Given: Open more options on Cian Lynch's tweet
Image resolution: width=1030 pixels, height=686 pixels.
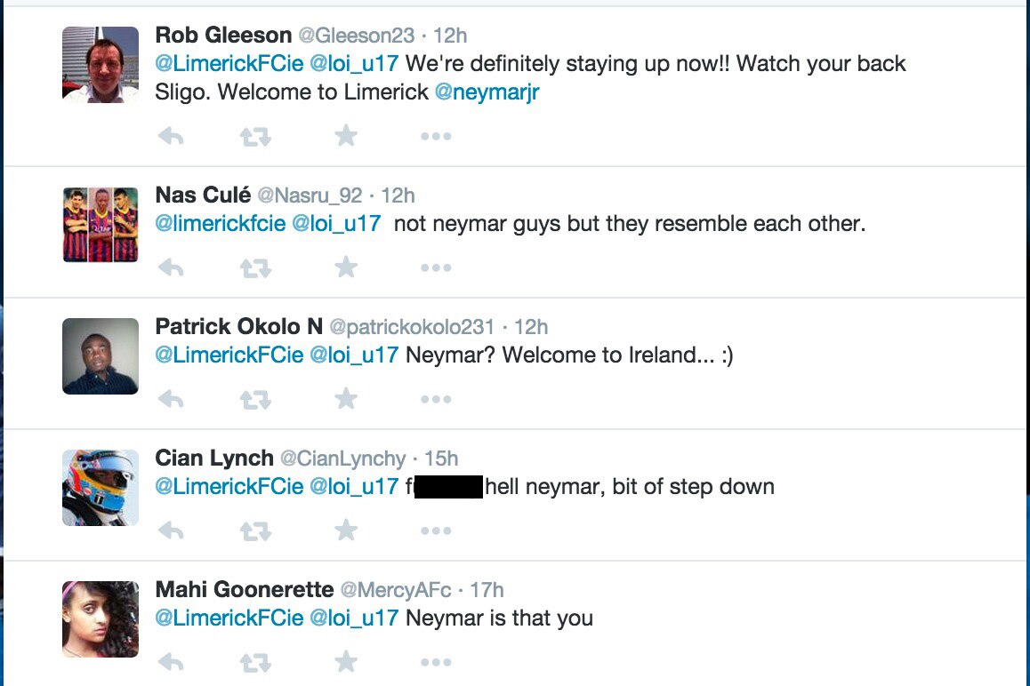Looking at the screenshot, I should click(x=436, y=530).
